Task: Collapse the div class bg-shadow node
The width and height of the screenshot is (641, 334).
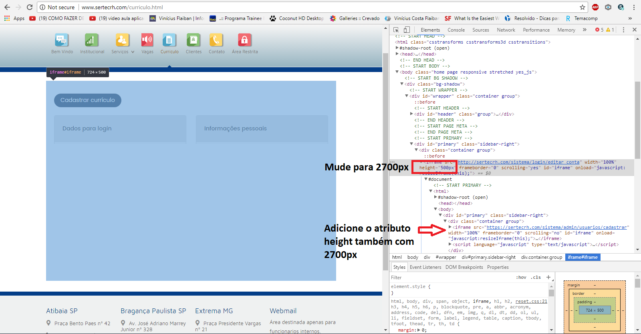Action: [x=402, y=84]
